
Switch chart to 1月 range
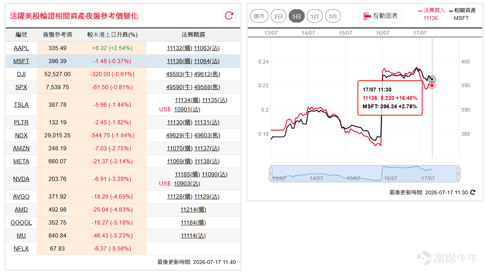click(x=315, y=16)
